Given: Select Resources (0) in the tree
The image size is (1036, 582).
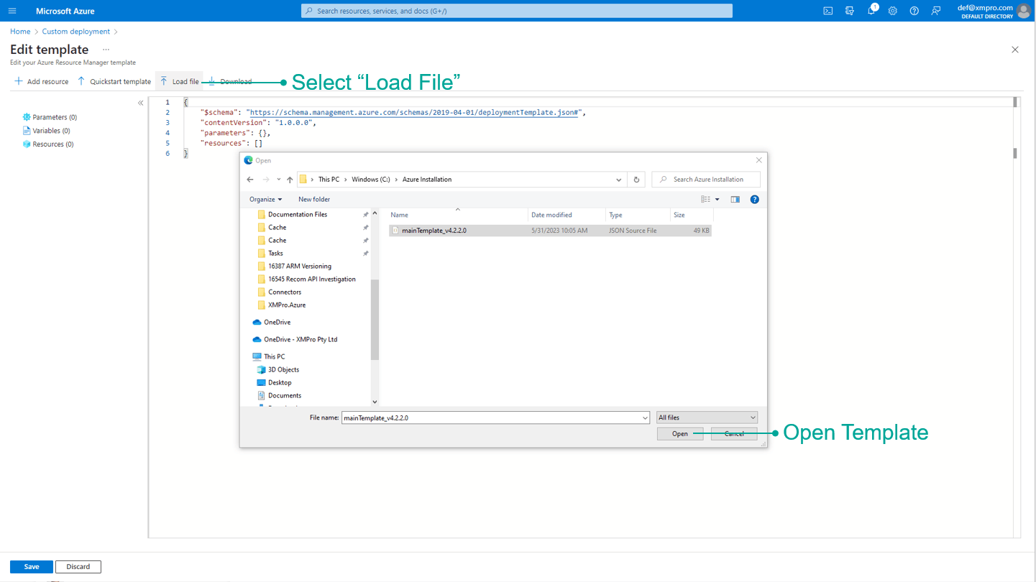Looking at the screenshot, I should point(47,144).
